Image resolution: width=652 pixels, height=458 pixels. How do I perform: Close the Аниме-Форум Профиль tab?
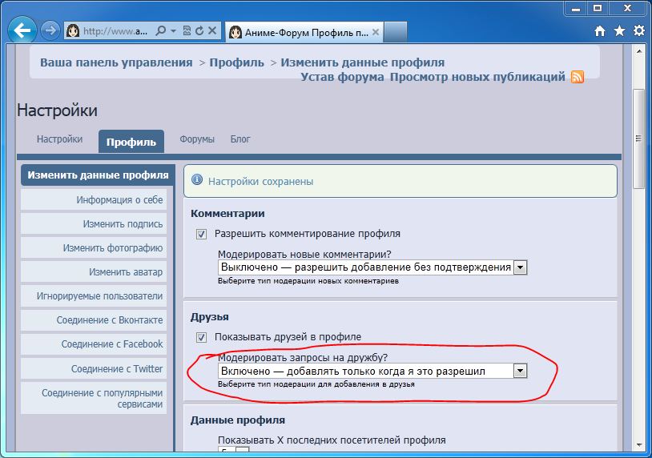[x=376, y=32]
